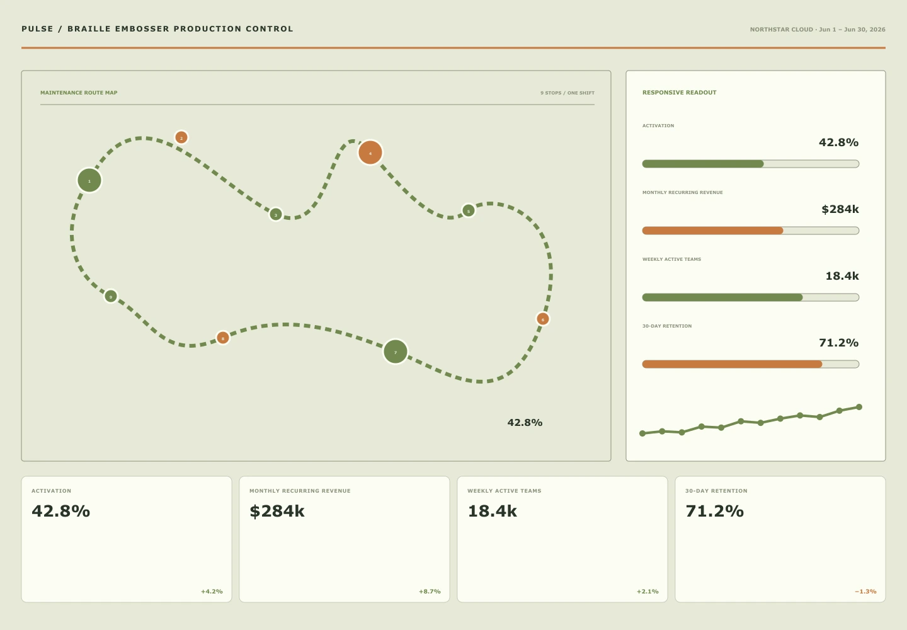The image size is (907, 630).
Task: Click the large "71.2%" in the 30-Day Retention card
Action: (x=715, y=511)
